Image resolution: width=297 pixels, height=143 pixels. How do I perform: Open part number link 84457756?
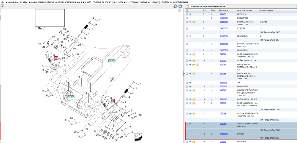[224, 36]
